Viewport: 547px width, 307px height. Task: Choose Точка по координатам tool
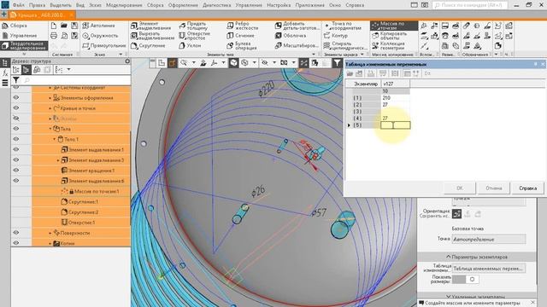pos(344,26)
